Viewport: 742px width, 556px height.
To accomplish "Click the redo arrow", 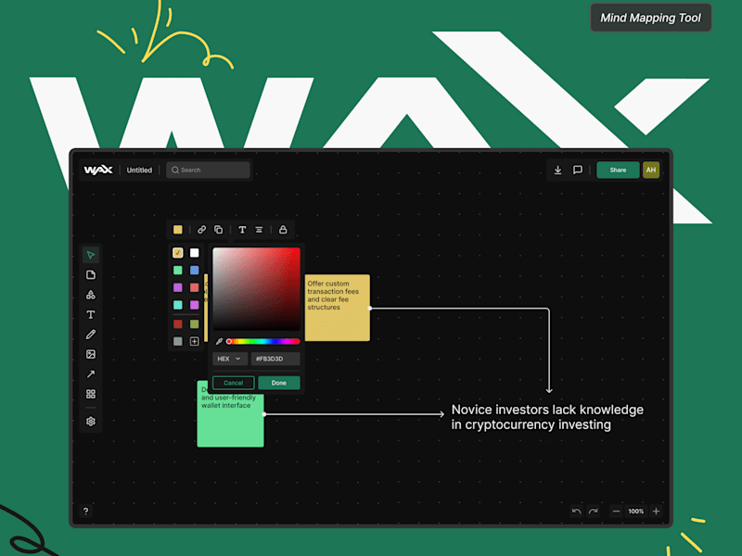I will [x=594, y=512].
